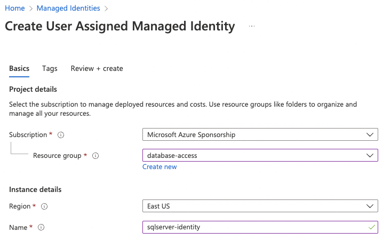Go to Home via breadcrumb
Screen dimensions: 383x240
click(x=14, y=8)
